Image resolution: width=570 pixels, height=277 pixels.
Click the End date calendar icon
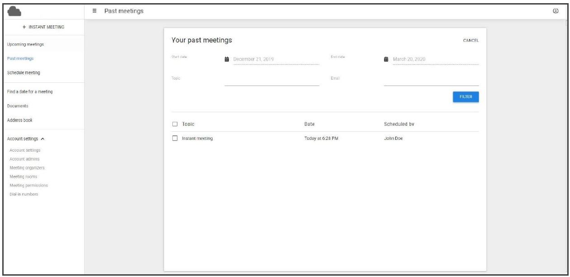(386, 59)
